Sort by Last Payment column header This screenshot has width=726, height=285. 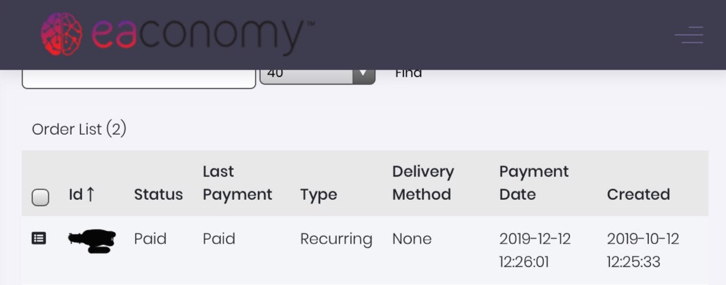[x=237, y=183]
